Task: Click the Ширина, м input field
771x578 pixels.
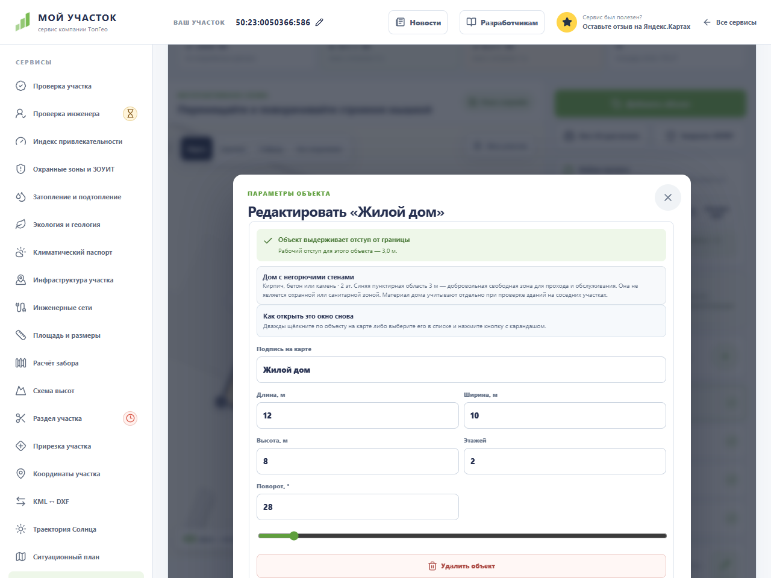Action: [565, 415]
